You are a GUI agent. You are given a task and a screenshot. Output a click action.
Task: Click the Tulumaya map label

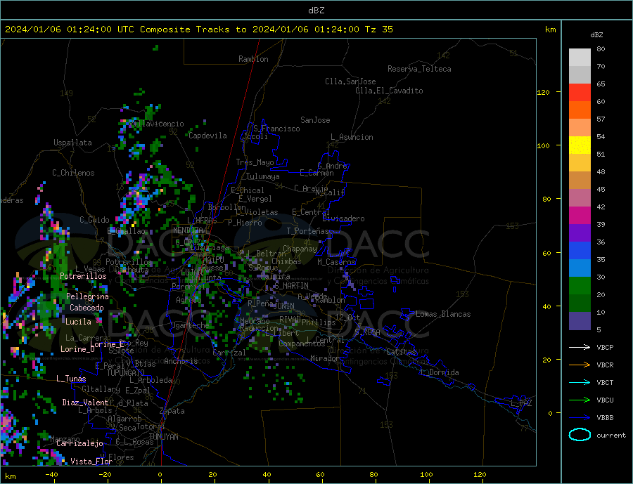(x=263, y=176)
